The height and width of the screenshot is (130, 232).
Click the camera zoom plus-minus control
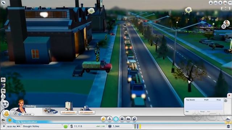pyautogui.click(x=225, y=8)
